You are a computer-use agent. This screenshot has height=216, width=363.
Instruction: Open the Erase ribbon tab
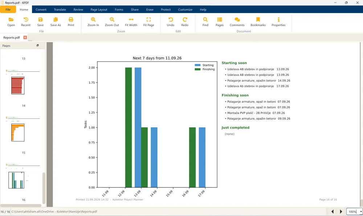click(x=150, y=9)
